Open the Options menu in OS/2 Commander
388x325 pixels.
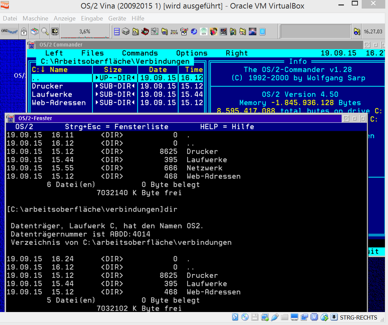tap(192, 53)
